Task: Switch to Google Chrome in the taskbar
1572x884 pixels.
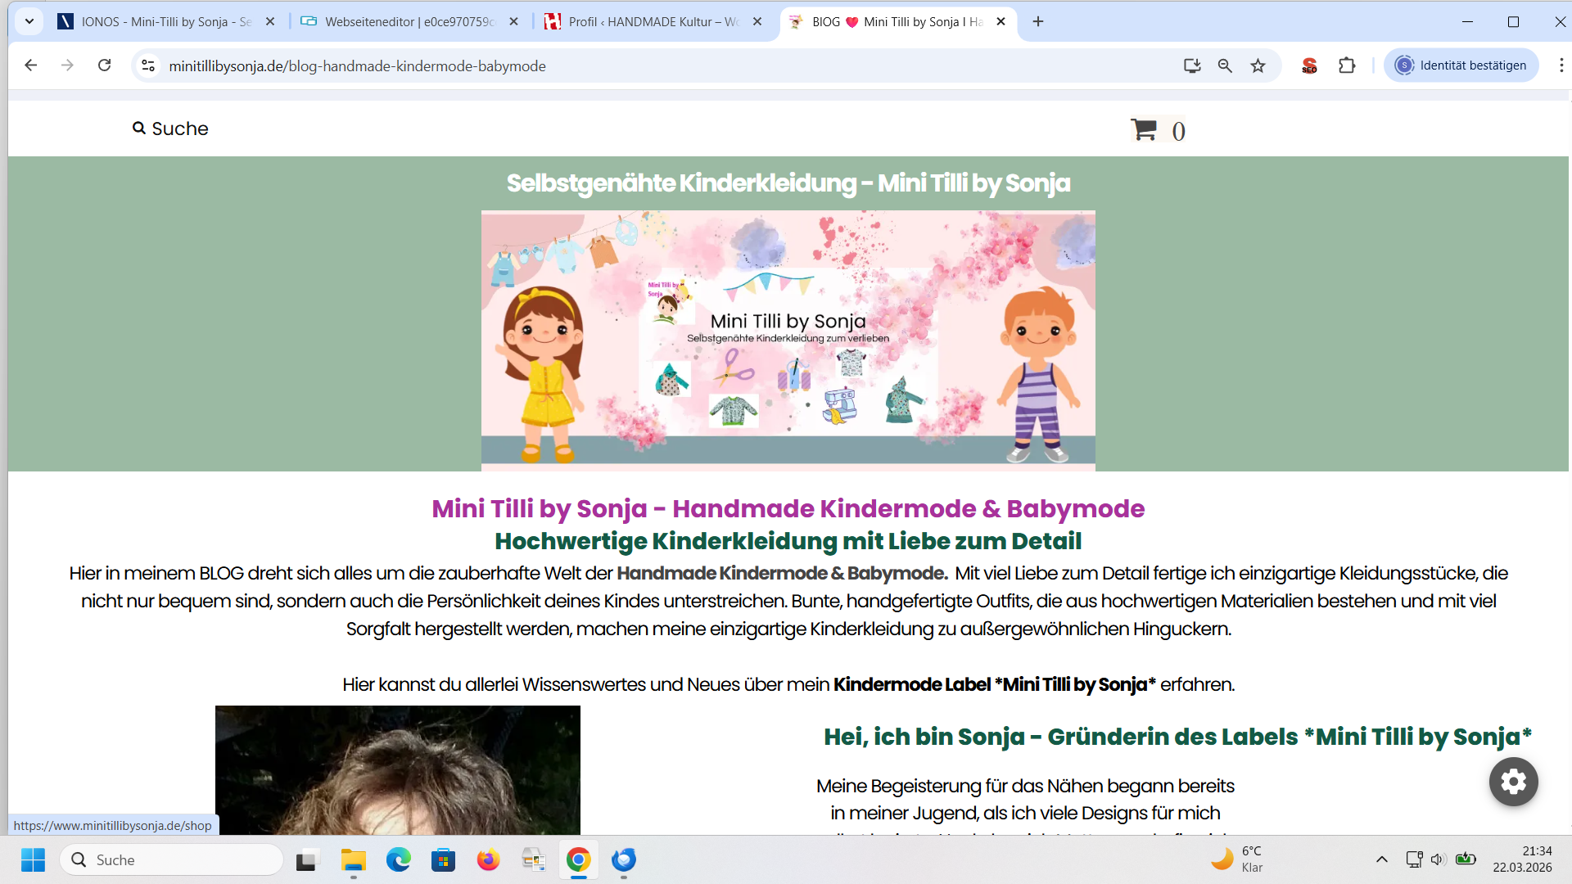Action: [x=579, y=860]
